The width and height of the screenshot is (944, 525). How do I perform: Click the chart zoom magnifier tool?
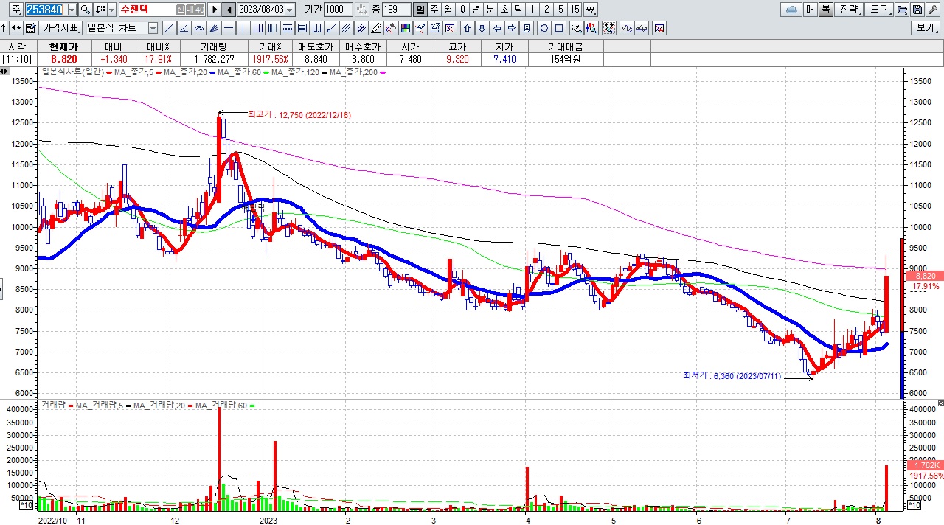point(577,28)
